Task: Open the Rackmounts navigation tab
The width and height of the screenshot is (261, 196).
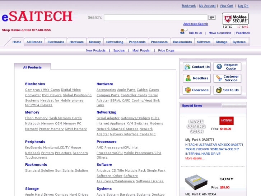Action: [182, 42]
